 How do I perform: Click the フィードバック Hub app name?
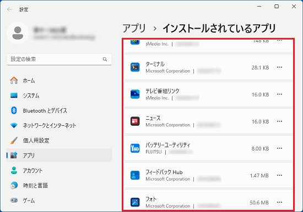pyautogui.click(x=164, y=172)
